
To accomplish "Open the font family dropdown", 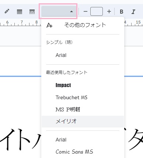I will pyautogui.click(x=59, y=11).
